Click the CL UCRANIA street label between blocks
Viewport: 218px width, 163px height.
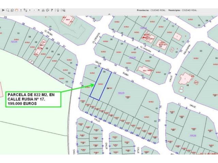145,49
